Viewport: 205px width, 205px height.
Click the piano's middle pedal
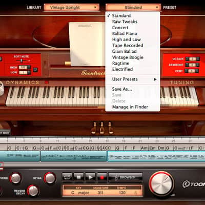pos(102,128)
